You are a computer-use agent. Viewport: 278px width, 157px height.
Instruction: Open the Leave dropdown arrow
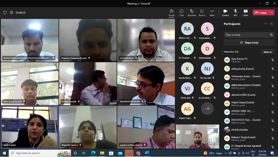coord(272,13)
